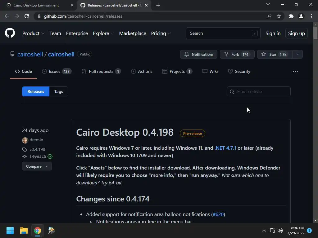Select the Releases toggle button
The height and width of the screenshot is (238, 318).
coord(36,91)
